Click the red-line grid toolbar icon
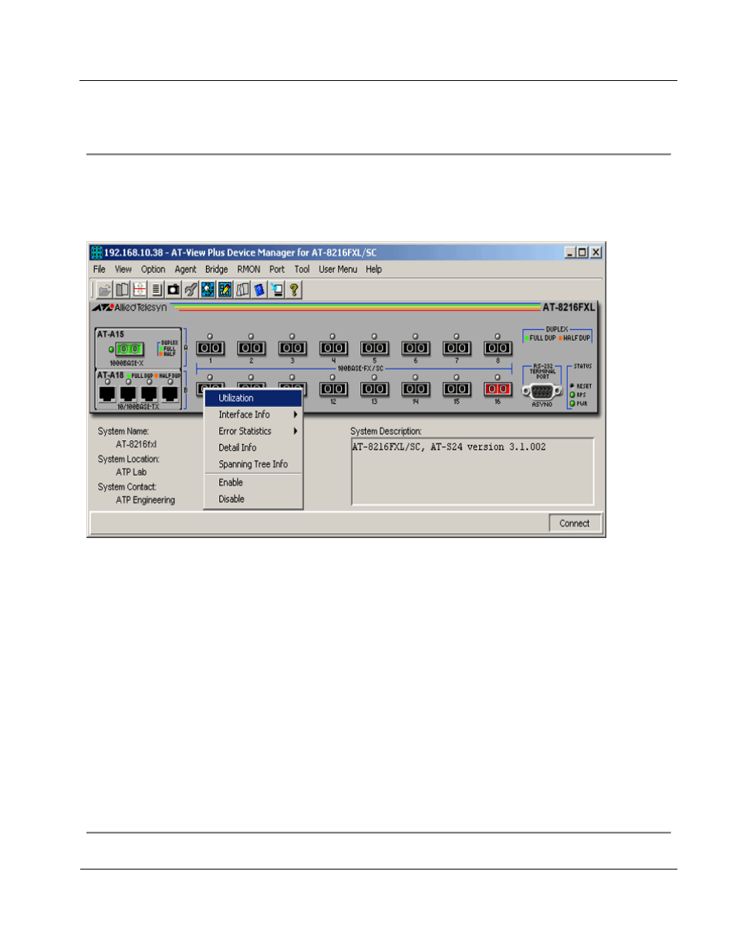 140,290
